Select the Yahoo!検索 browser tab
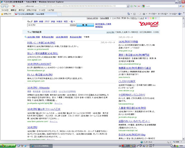 point(35,14)
